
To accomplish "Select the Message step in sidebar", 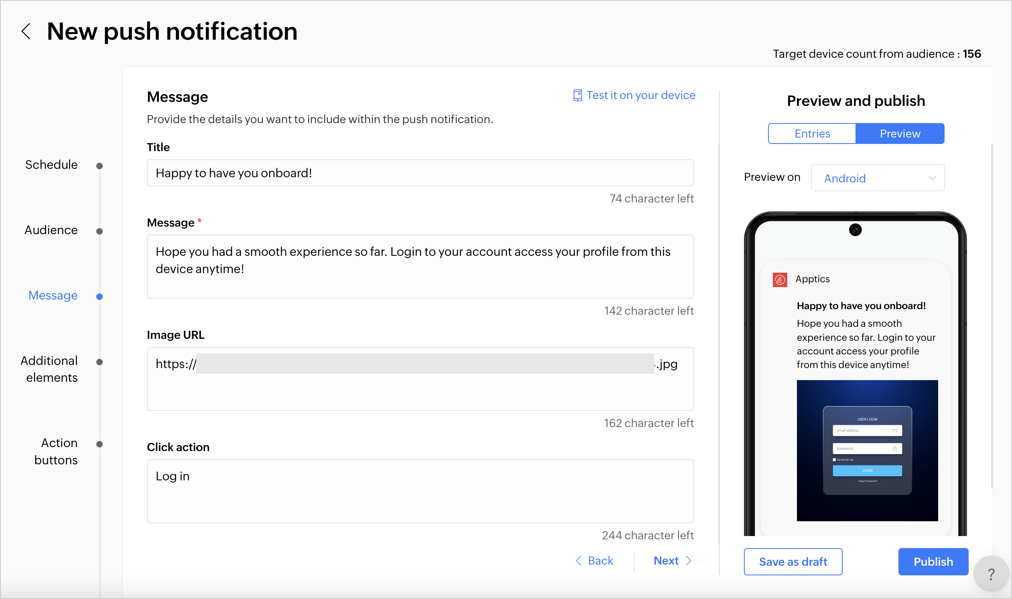I will point(53,295).
